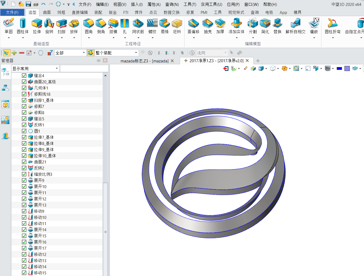Toggle the 圆1 feature checkbox
Viewport: 364px width, 276px height.
[x=24, y=131]
